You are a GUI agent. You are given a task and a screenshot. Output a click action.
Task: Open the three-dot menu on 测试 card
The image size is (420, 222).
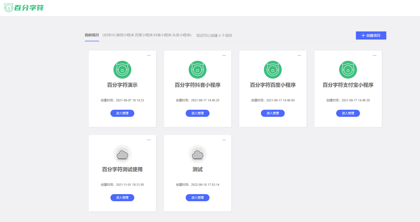[224, 140]
